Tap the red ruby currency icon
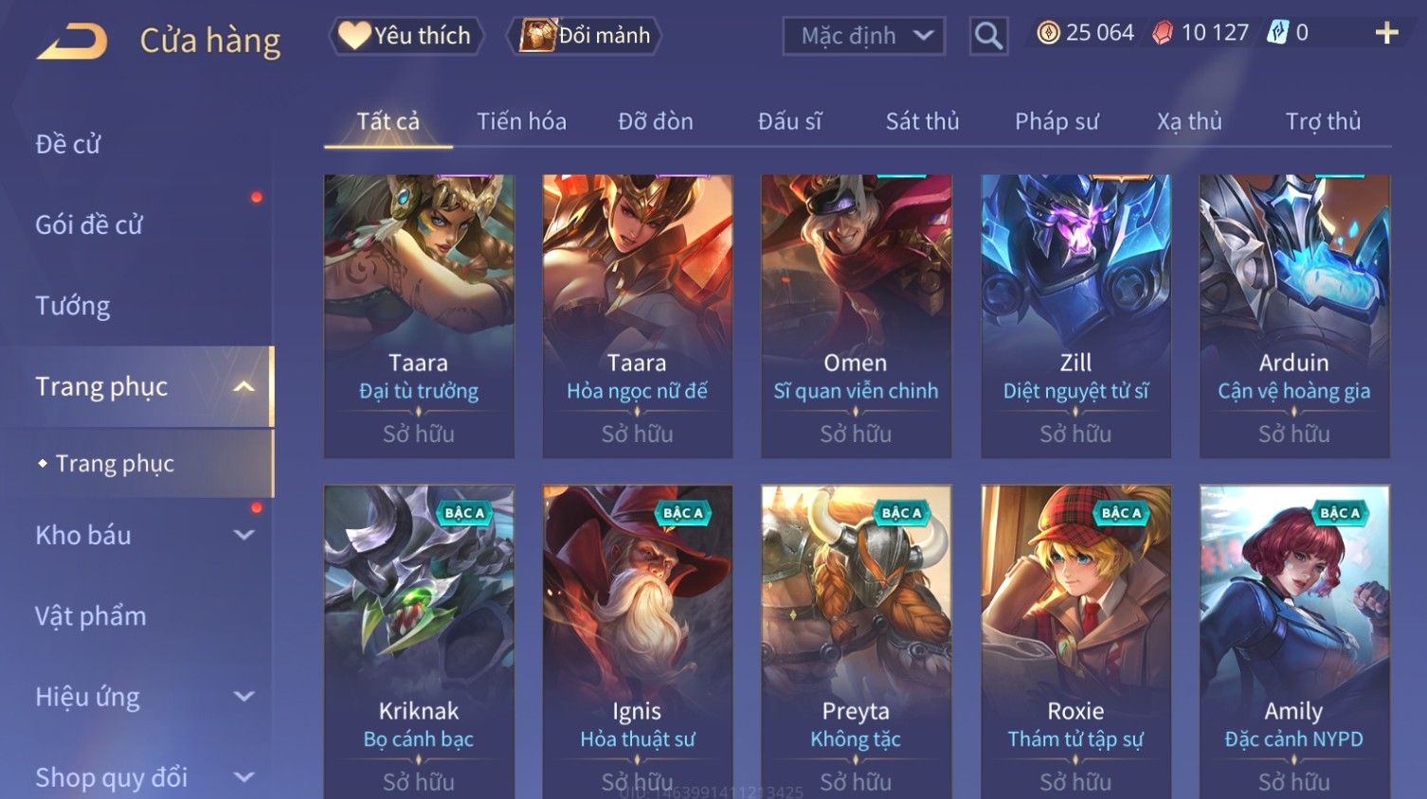1427x799 pixels. pos(1162,33)
